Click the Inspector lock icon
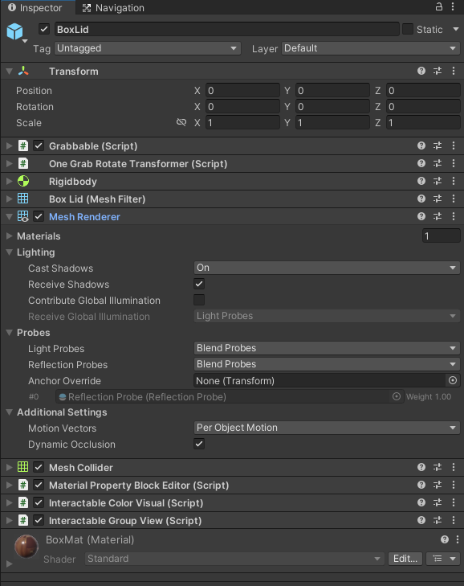Screen dimensions: 464x586 click(x=439, y=6)
